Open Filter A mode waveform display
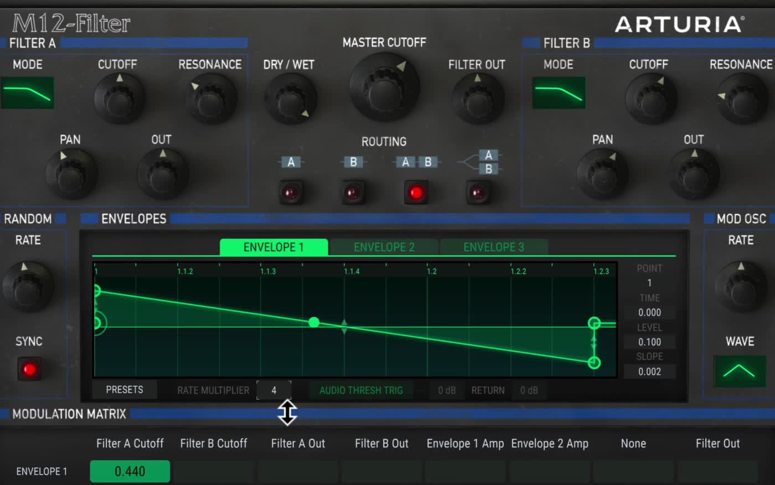The image size is (775, 485). click(x=28, y=92)
